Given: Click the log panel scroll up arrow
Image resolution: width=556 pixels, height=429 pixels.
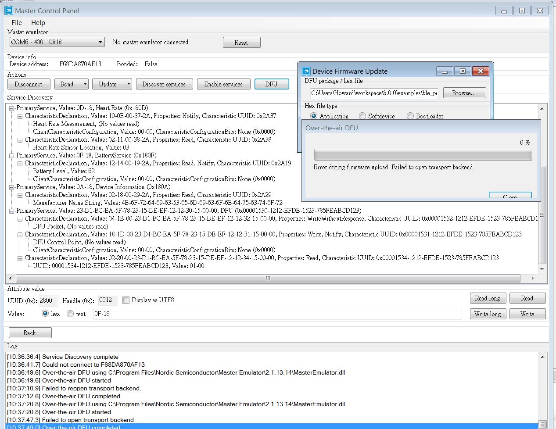Looking at the screenshot, I should click(542, 357).
